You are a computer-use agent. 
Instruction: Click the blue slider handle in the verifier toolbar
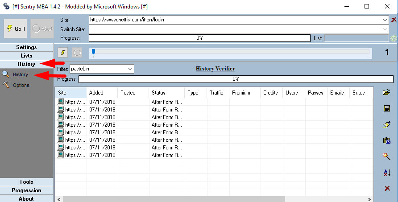93,52
